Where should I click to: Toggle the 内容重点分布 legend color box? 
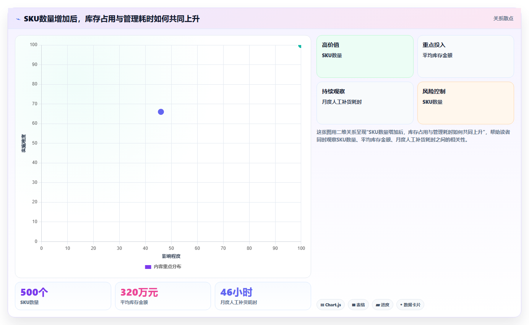148,267
